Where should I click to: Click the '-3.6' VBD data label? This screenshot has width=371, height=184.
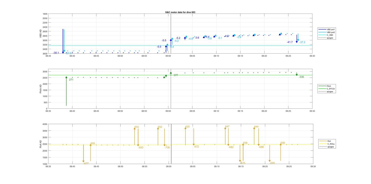197,38
